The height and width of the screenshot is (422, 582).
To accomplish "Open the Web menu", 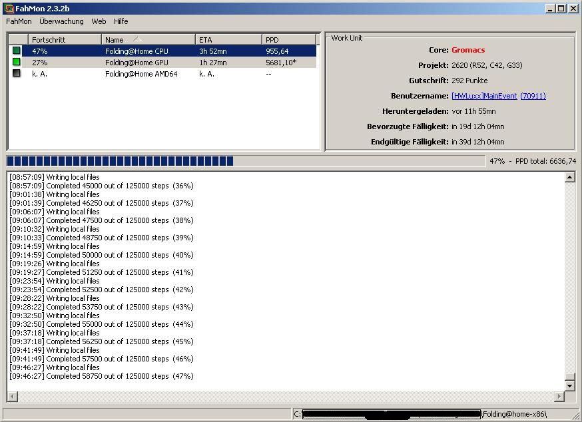I will click(99, 21).
